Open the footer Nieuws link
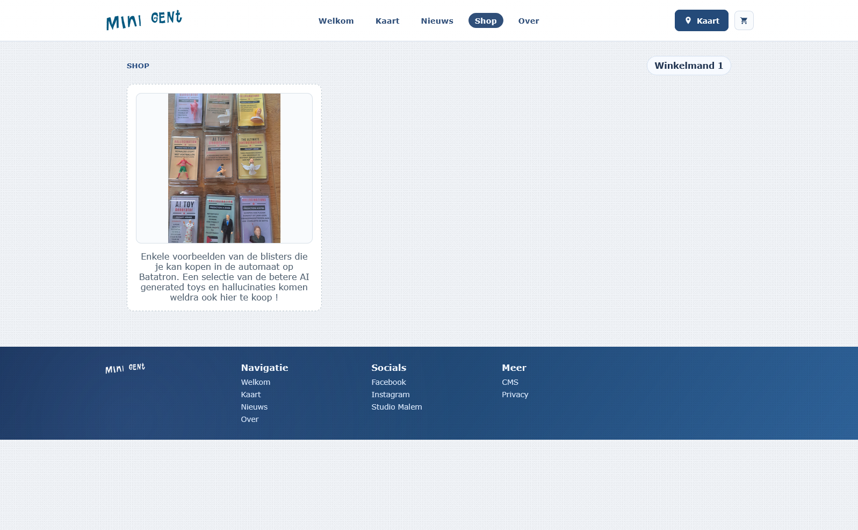Screen dimensions: 858x530 (254, 407)
